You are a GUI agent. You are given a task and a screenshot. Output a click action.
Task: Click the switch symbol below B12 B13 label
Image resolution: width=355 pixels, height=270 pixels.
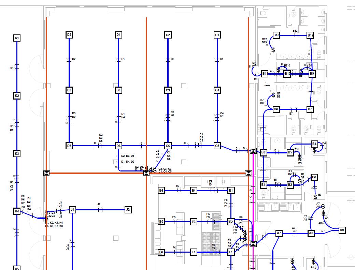click(x=273, y=50)
